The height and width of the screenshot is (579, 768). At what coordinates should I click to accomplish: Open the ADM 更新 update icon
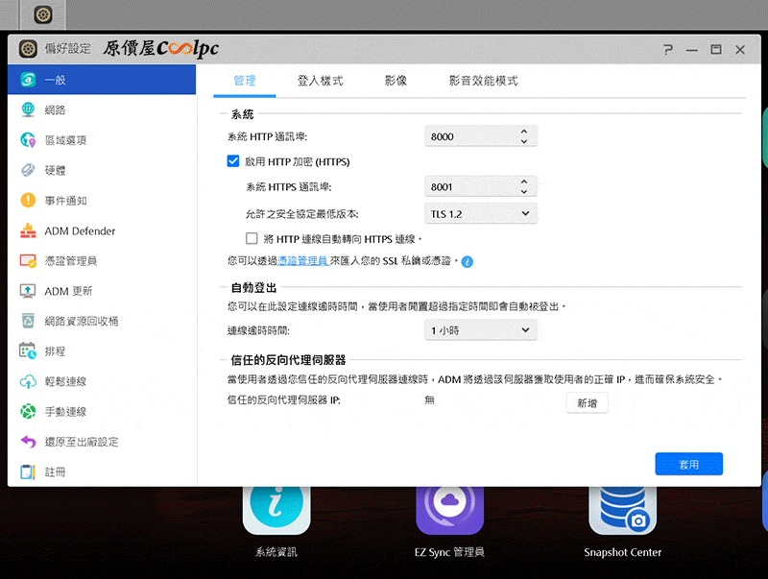(28, 291)
